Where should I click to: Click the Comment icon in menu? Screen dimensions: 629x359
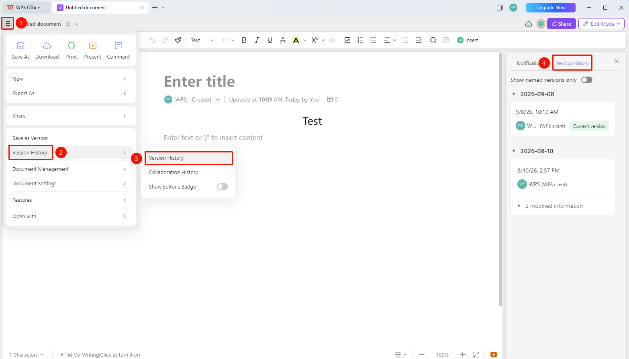point(118,46)
